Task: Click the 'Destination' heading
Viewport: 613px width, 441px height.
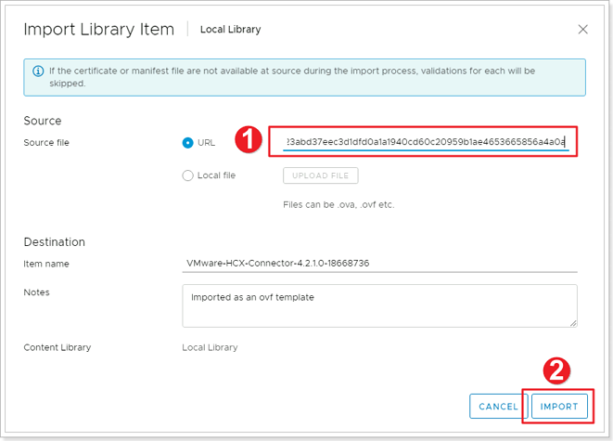Action: [x=55, y=241]
